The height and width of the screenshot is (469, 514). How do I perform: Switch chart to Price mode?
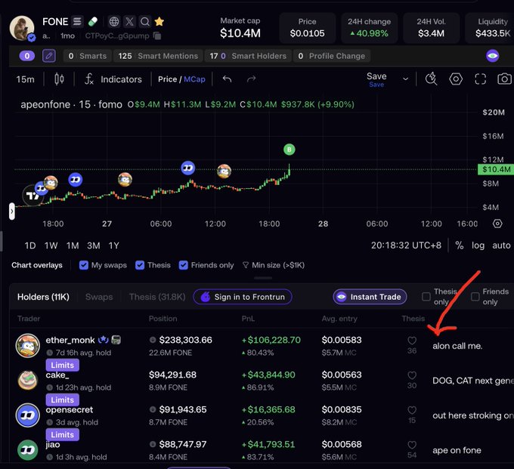[x=167, y=79]
